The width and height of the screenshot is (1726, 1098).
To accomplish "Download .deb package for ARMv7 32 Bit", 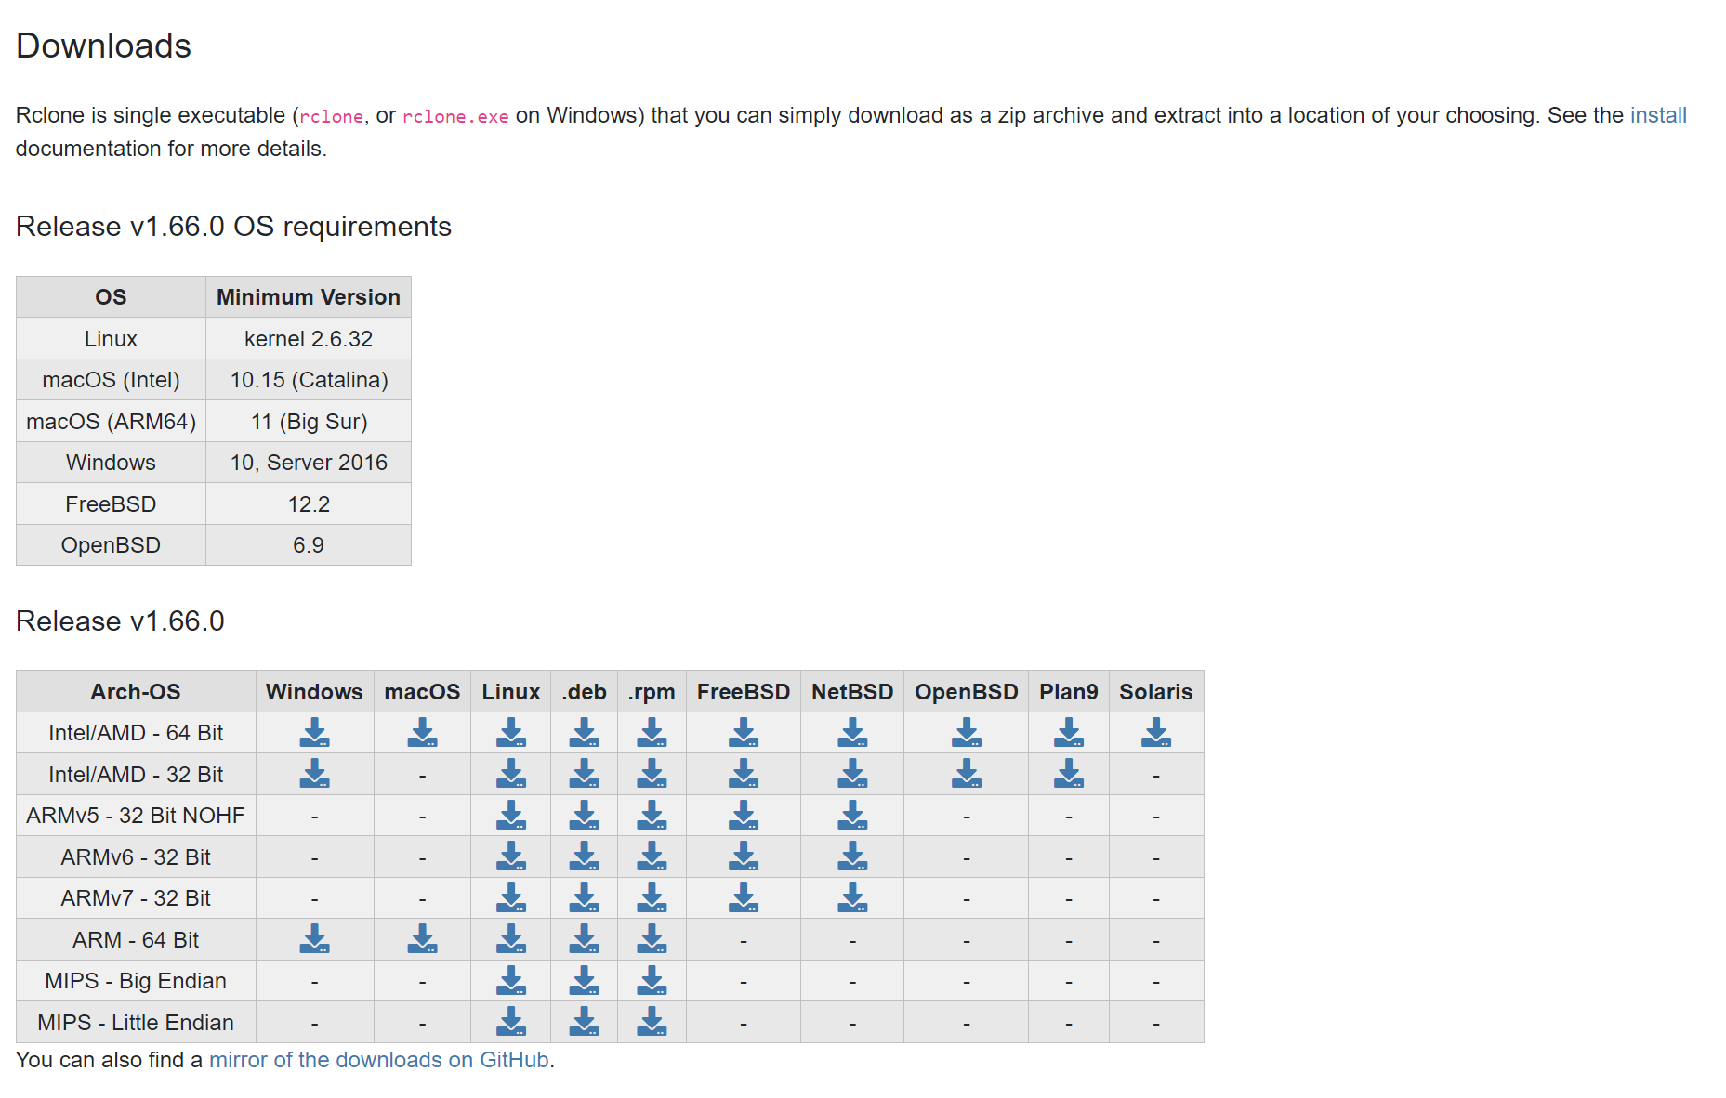I will coord(584,898).
